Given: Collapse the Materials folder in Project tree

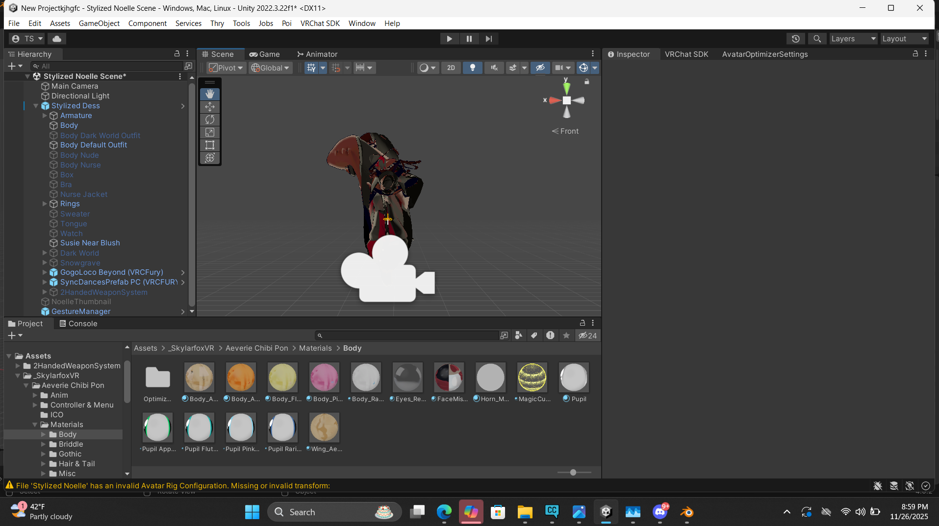Looking at the screenshot, I should click(x=35, y=425).
